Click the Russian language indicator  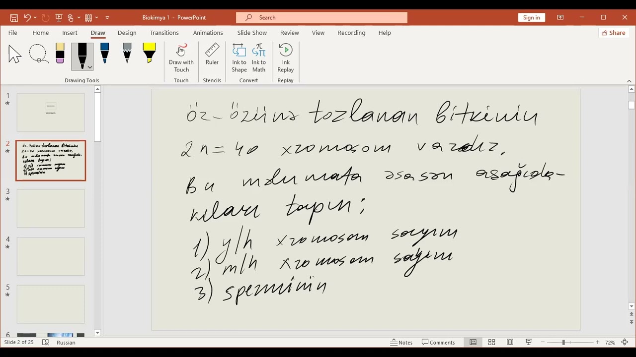66,342
